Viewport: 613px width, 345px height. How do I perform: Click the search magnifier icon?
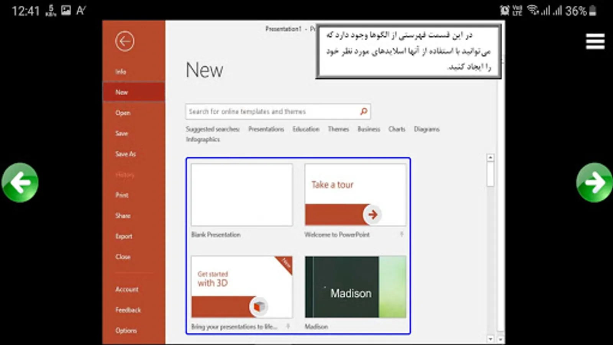click(364, 112)
